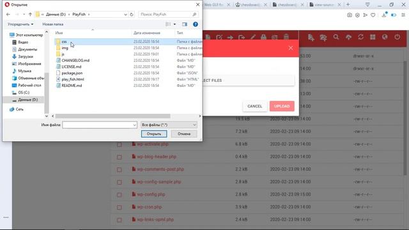This screenshot has width=409, height=230.
Task: Check the box for wp-links-opml.php
Action: pos(120,220)
